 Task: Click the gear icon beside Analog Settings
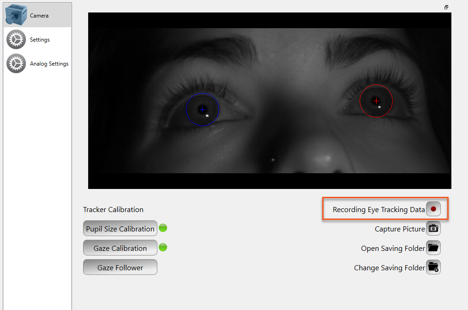pyautogui.click(x=16, y=64)
